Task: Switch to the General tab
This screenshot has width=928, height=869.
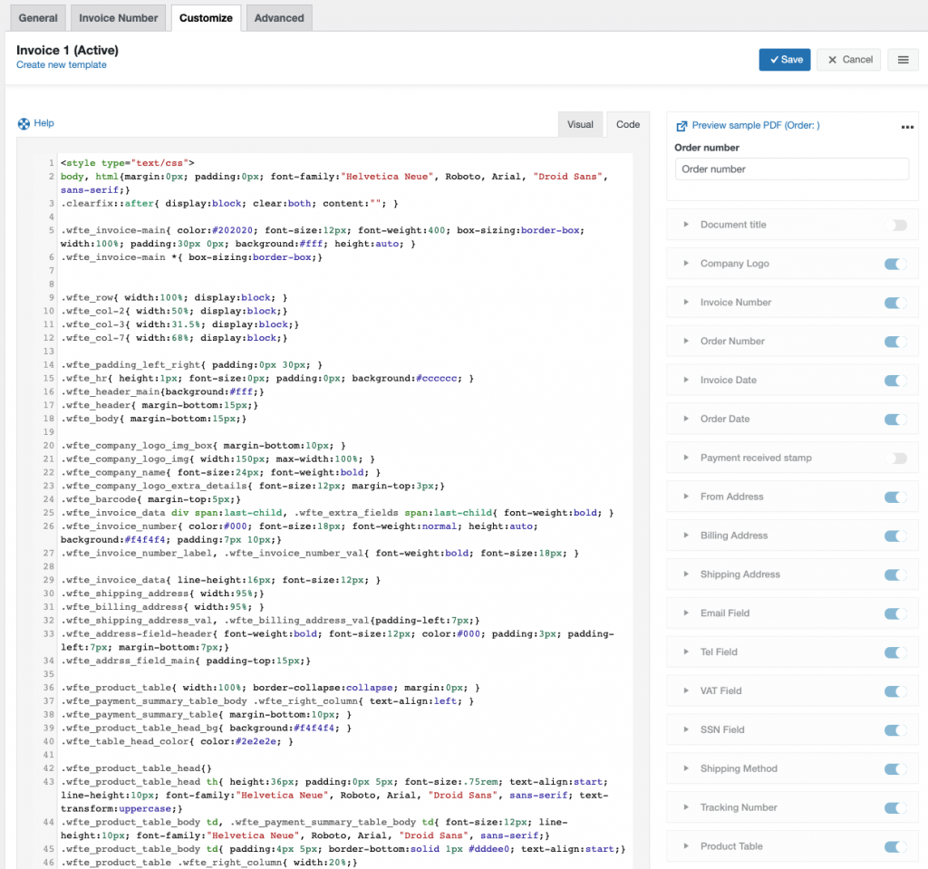Action: coord(38,18)
